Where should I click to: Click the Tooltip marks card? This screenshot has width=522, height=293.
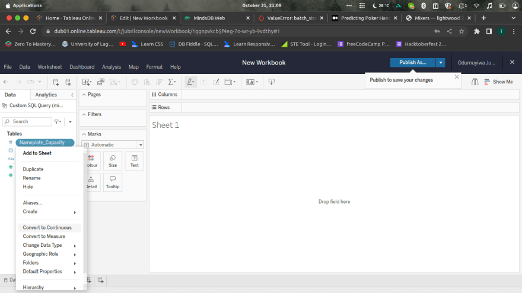tap(113, 182)
